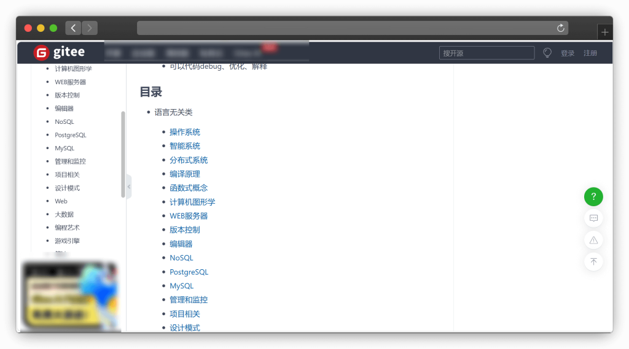Open 项目相关 link in main contents

click(x=184, y=314)
